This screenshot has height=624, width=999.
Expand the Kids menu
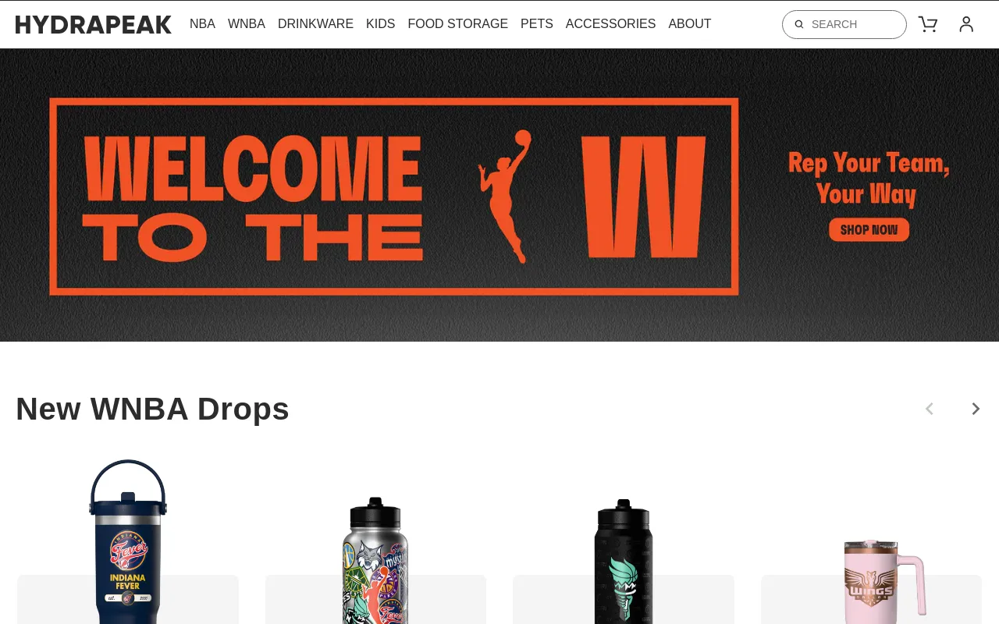pyautogui.click(x=381, y=24)
